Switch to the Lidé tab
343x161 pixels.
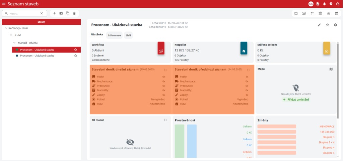coord(128,35)
